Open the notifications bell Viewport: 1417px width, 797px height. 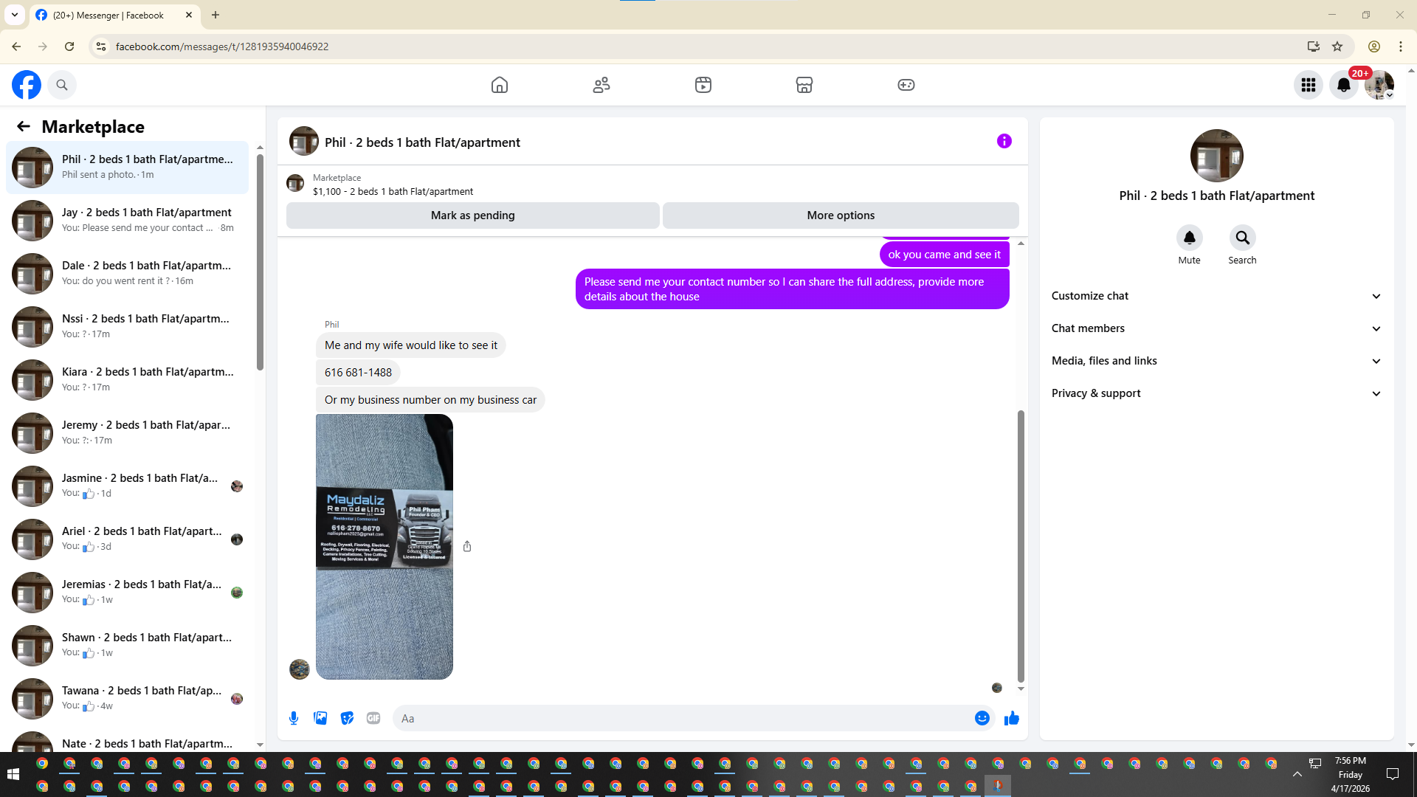click(x=1343, y=85)
